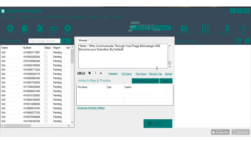Open the EMOJI picker
The width and height of the screenshot is (251, 145).
[x=81, y=73]
